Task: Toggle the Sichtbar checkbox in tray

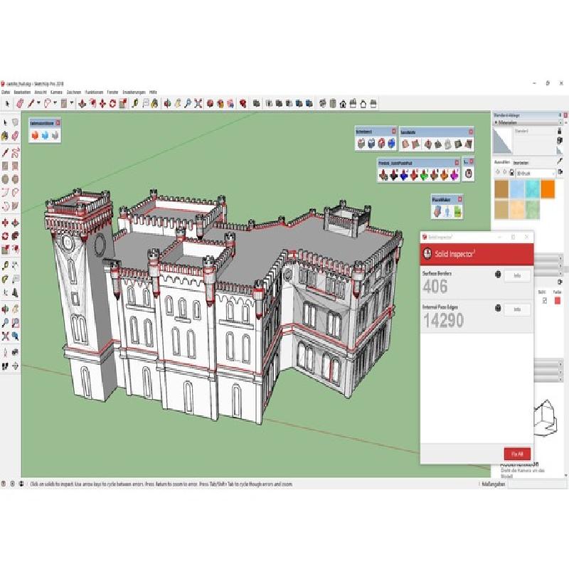Action: pyautogui.click(x=545, y=300)
